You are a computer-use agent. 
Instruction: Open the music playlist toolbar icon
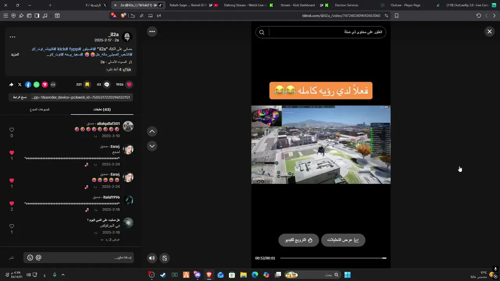point(45,16)
